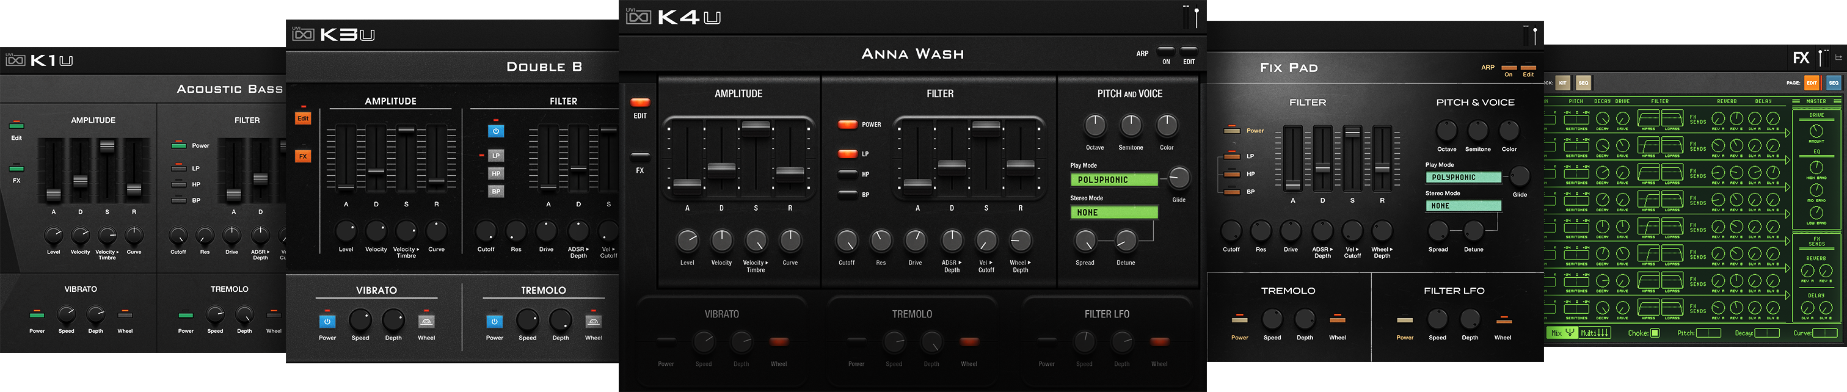The width and height of the screenshot is (1847, 392).
Task: Select the Edit page in K4U
Action: click(639, 103)
